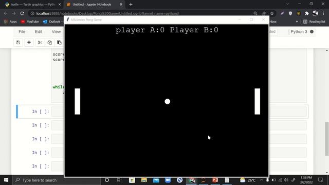The width and height of the screenshot is (329, 185).
Task: Open the feather extension icon
Action: (x=282, y=13)
